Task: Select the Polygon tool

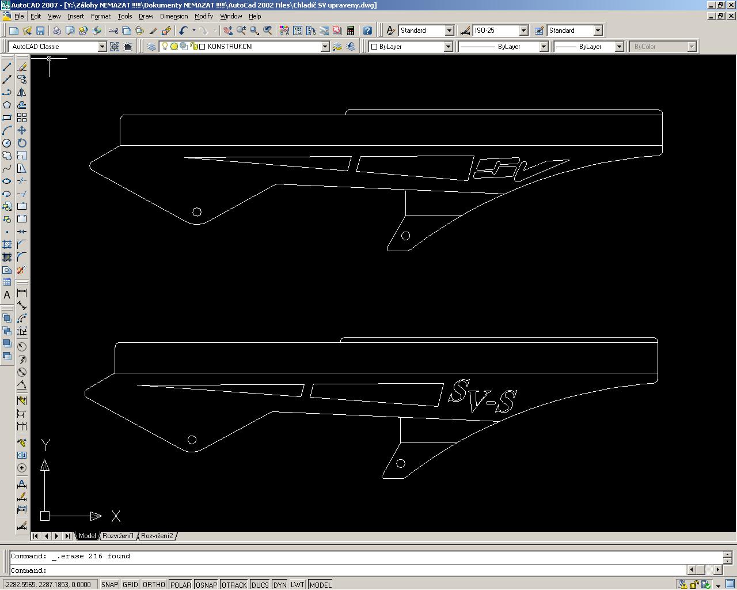Action: pos(7,105)
